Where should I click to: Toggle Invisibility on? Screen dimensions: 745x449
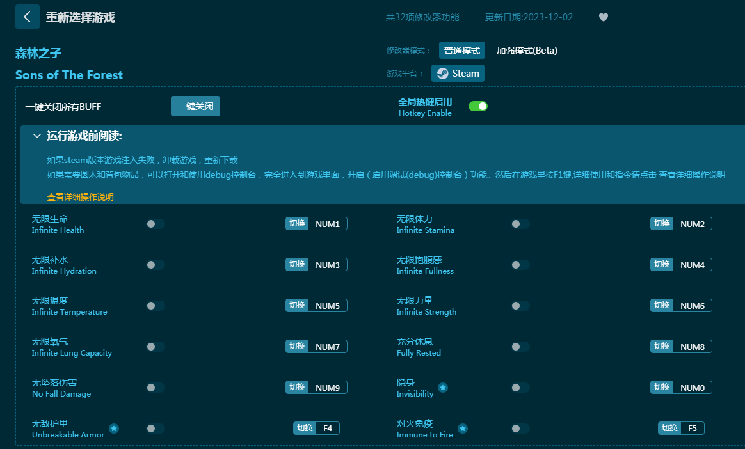point(520,388)
